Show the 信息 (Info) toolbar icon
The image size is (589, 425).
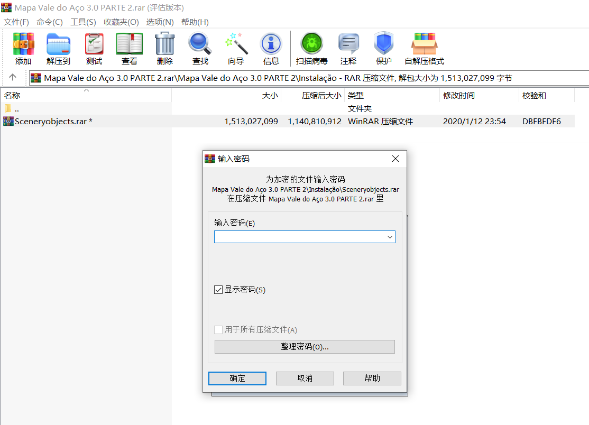(x=271, y=44)
